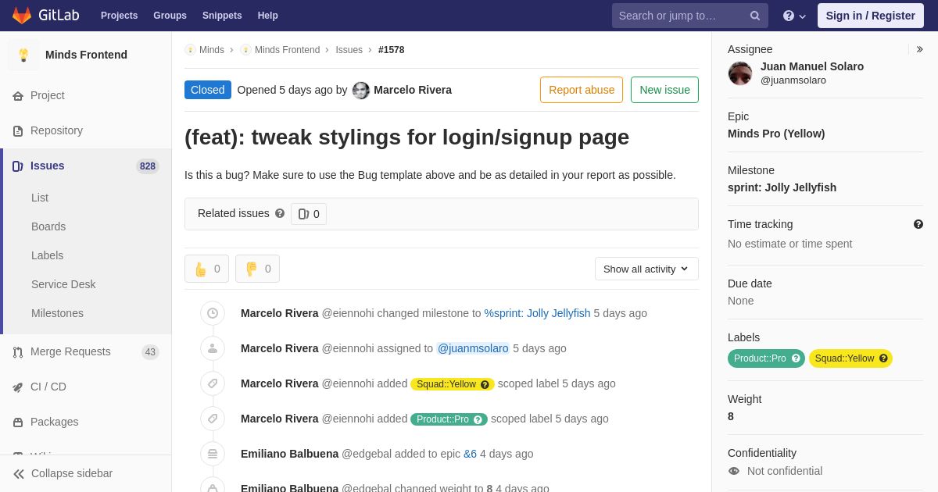Click the assignment activity user icon
Viewport: 938px width, 492px height.
point(213,348)
